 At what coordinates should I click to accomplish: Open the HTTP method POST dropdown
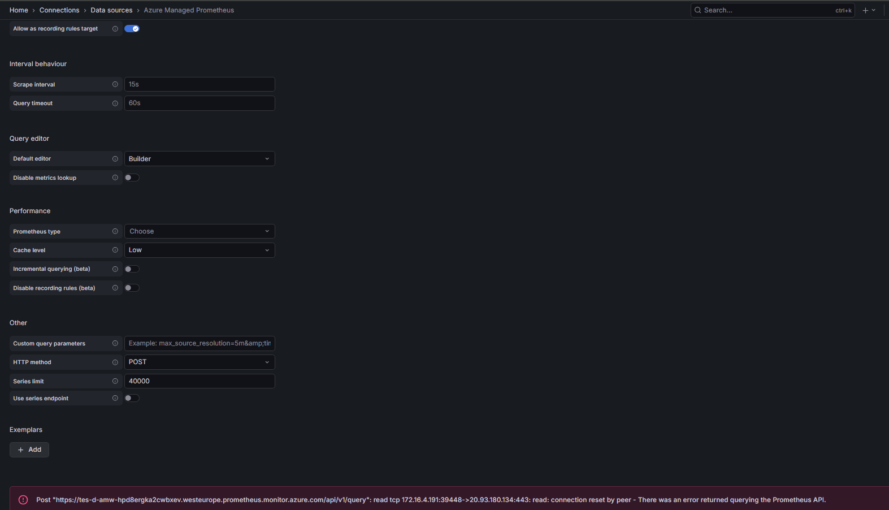(200, 362)
